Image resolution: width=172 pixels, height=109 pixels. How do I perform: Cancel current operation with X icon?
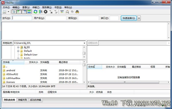click(x=46, y=12)
